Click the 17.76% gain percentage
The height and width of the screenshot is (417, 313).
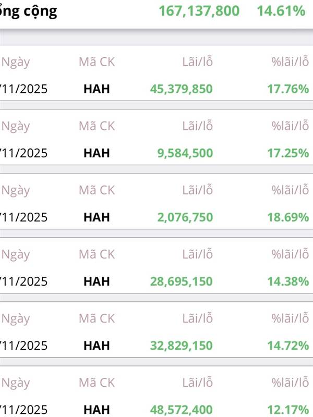(288, 89)
